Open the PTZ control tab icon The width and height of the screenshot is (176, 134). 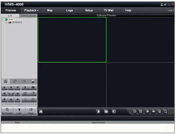tap(6, 81)
